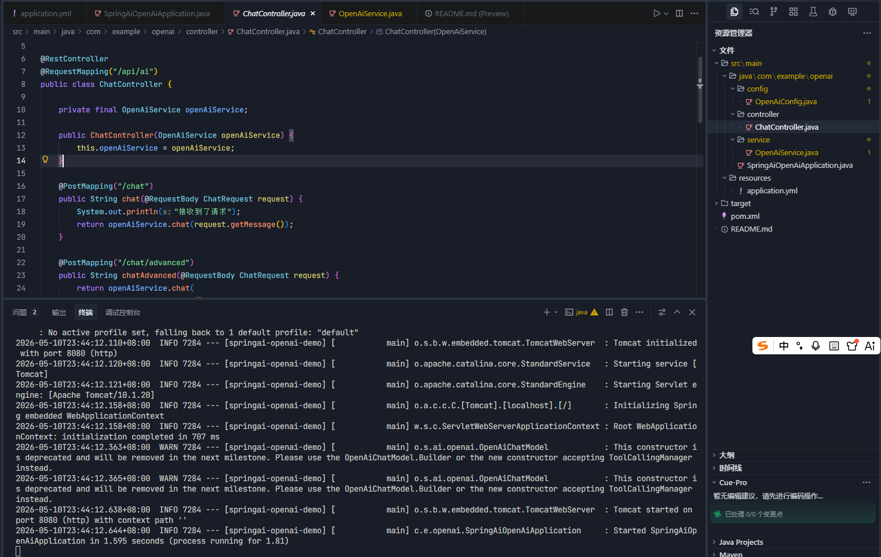Run the Java file with play button

[656, 13]
